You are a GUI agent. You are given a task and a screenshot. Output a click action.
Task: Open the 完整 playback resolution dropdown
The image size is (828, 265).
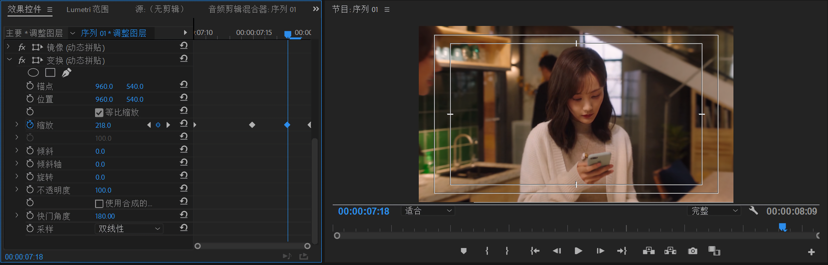[x=714, y=211]
